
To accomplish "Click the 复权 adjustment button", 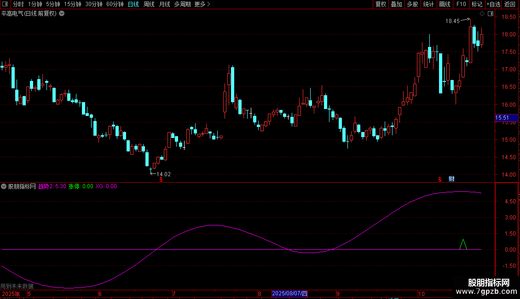I will coord(381,4).
